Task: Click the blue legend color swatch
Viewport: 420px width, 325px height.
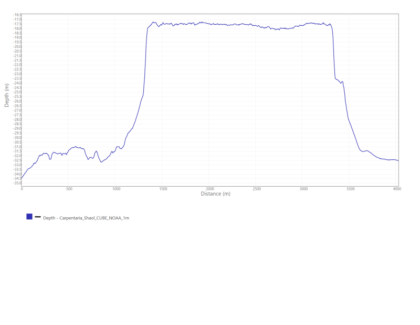Action: click(x=29, y=216)
